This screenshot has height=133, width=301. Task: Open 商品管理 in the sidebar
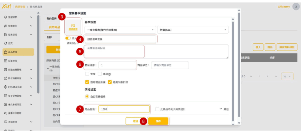pos(18,52)
